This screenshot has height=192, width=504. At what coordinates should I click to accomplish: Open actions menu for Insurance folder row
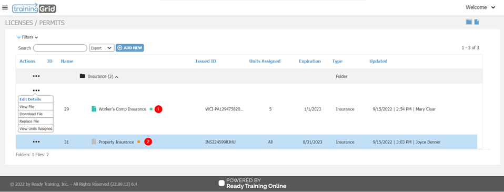(36, 76)
